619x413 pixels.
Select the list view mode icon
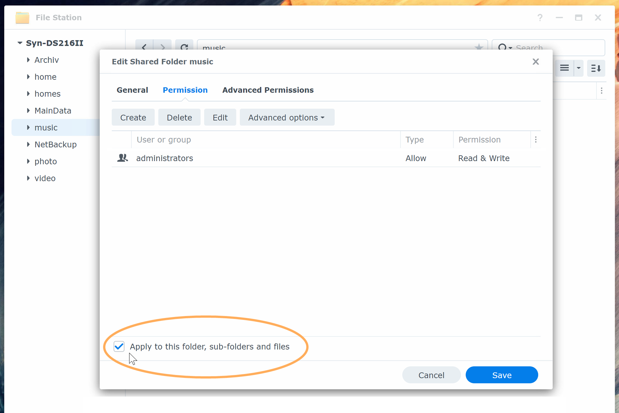click(x=565, y=68)
